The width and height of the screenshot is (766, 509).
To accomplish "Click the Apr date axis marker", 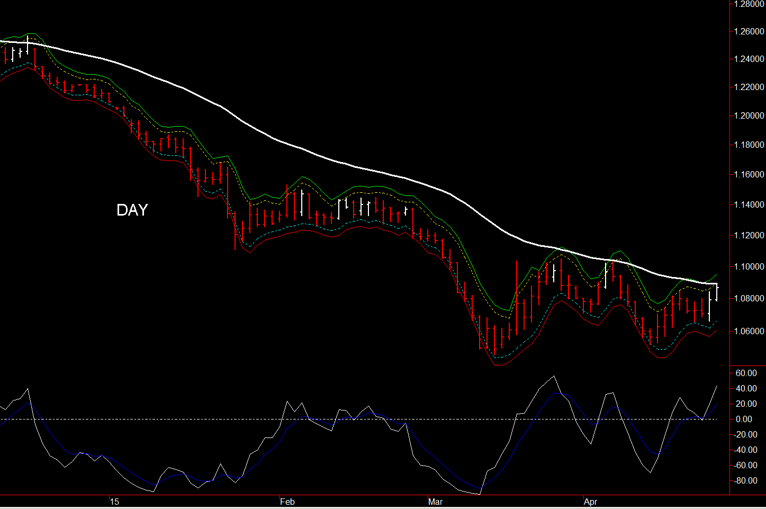I will [x=591, y=502].
